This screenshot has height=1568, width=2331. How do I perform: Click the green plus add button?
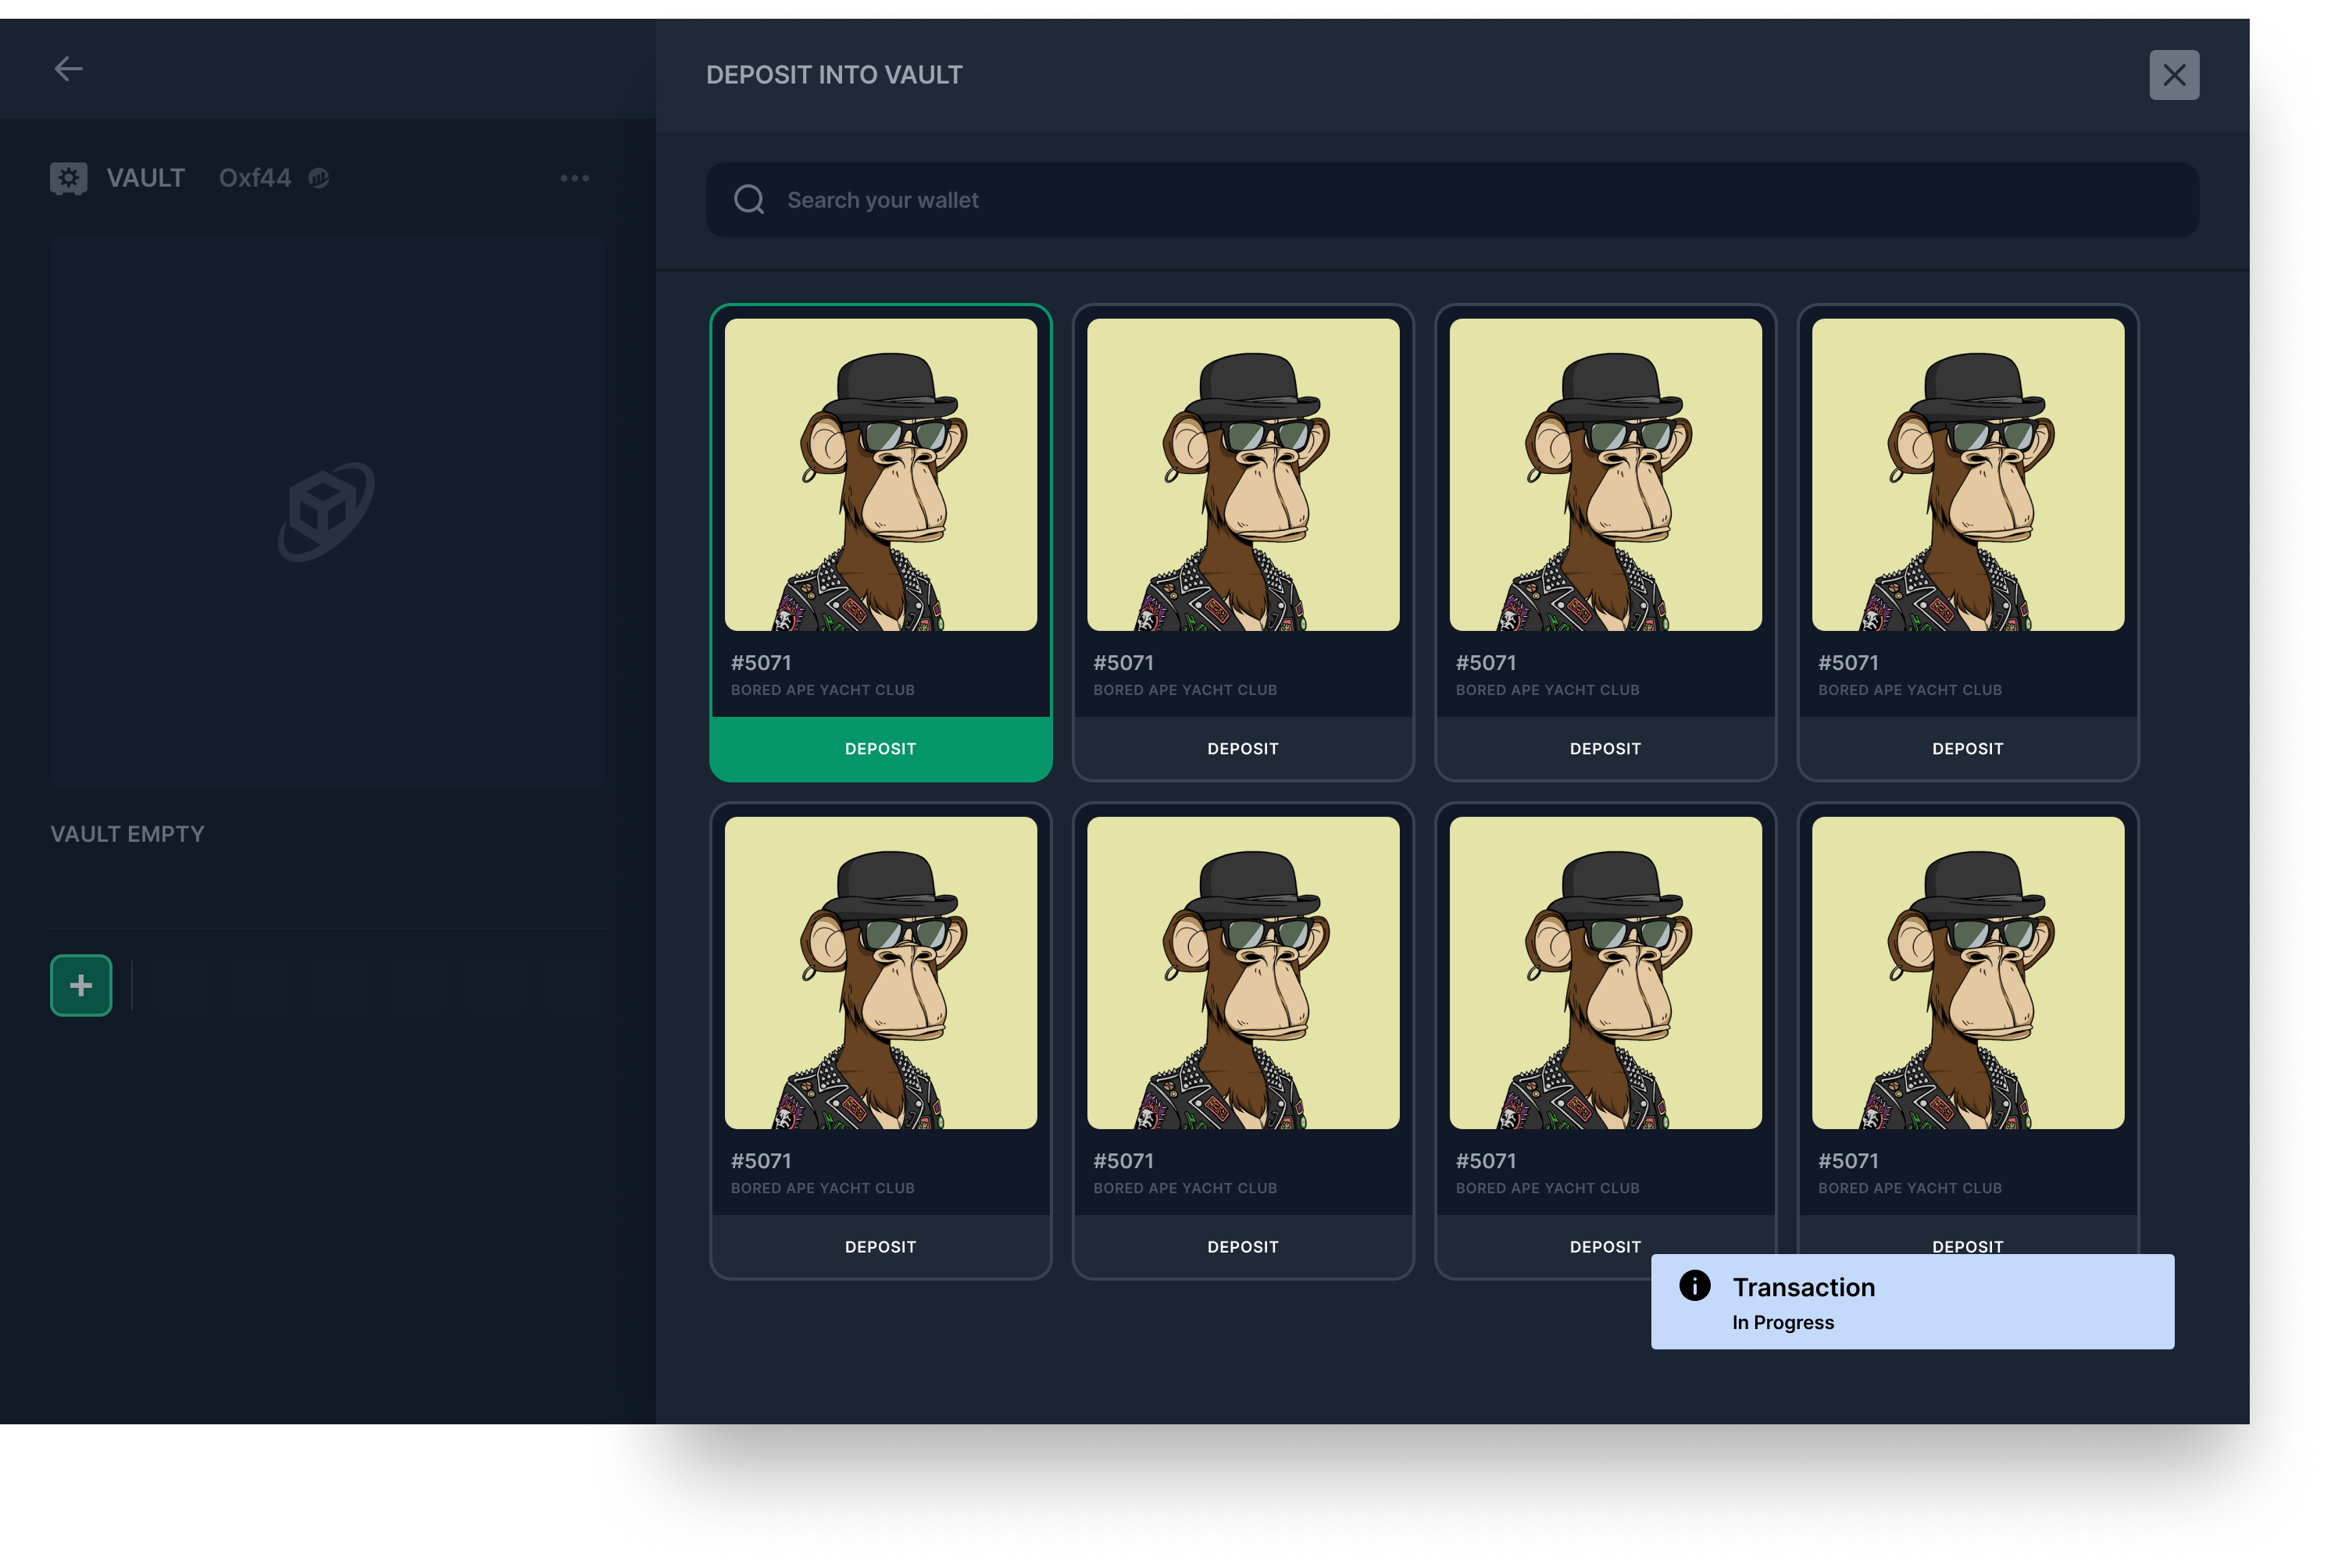(81, 985)
